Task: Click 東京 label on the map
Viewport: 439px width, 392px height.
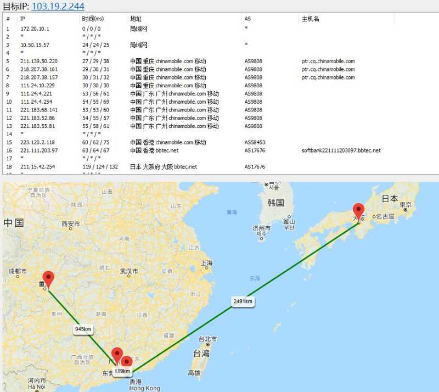Action: (x=406, y=204)
